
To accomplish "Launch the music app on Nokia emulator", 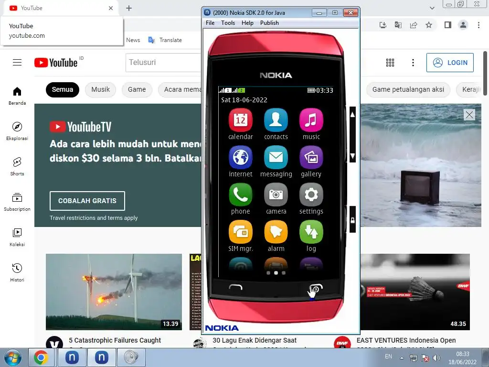I will tap(311, 120).
